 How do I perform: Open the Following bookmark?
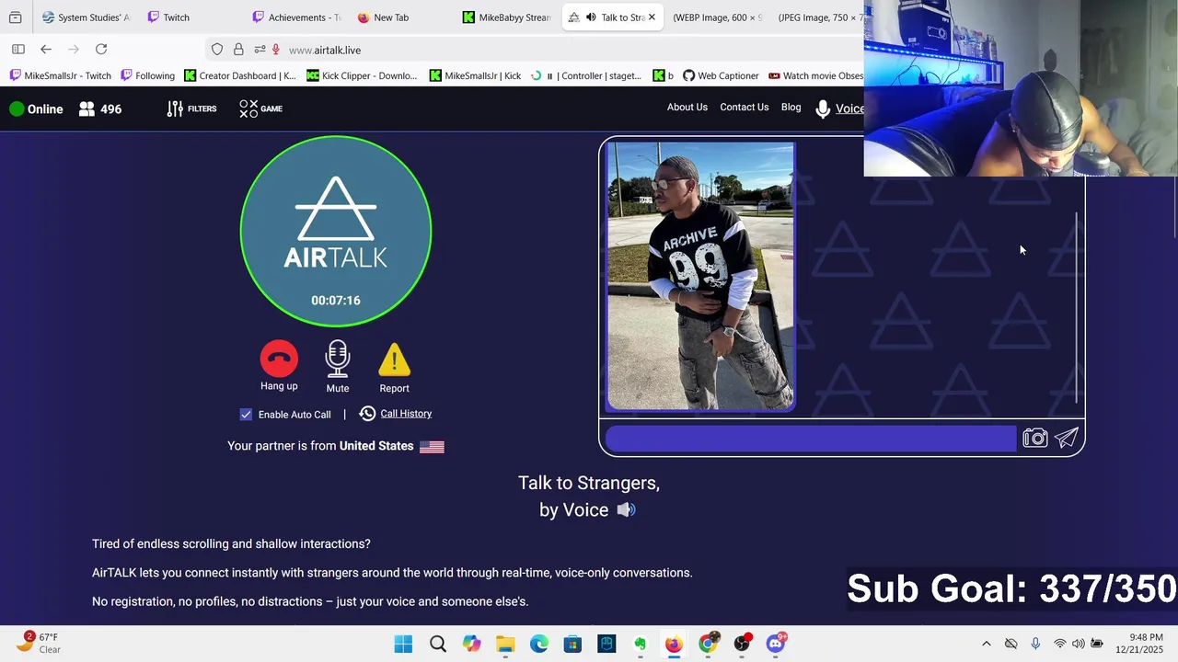147,76
